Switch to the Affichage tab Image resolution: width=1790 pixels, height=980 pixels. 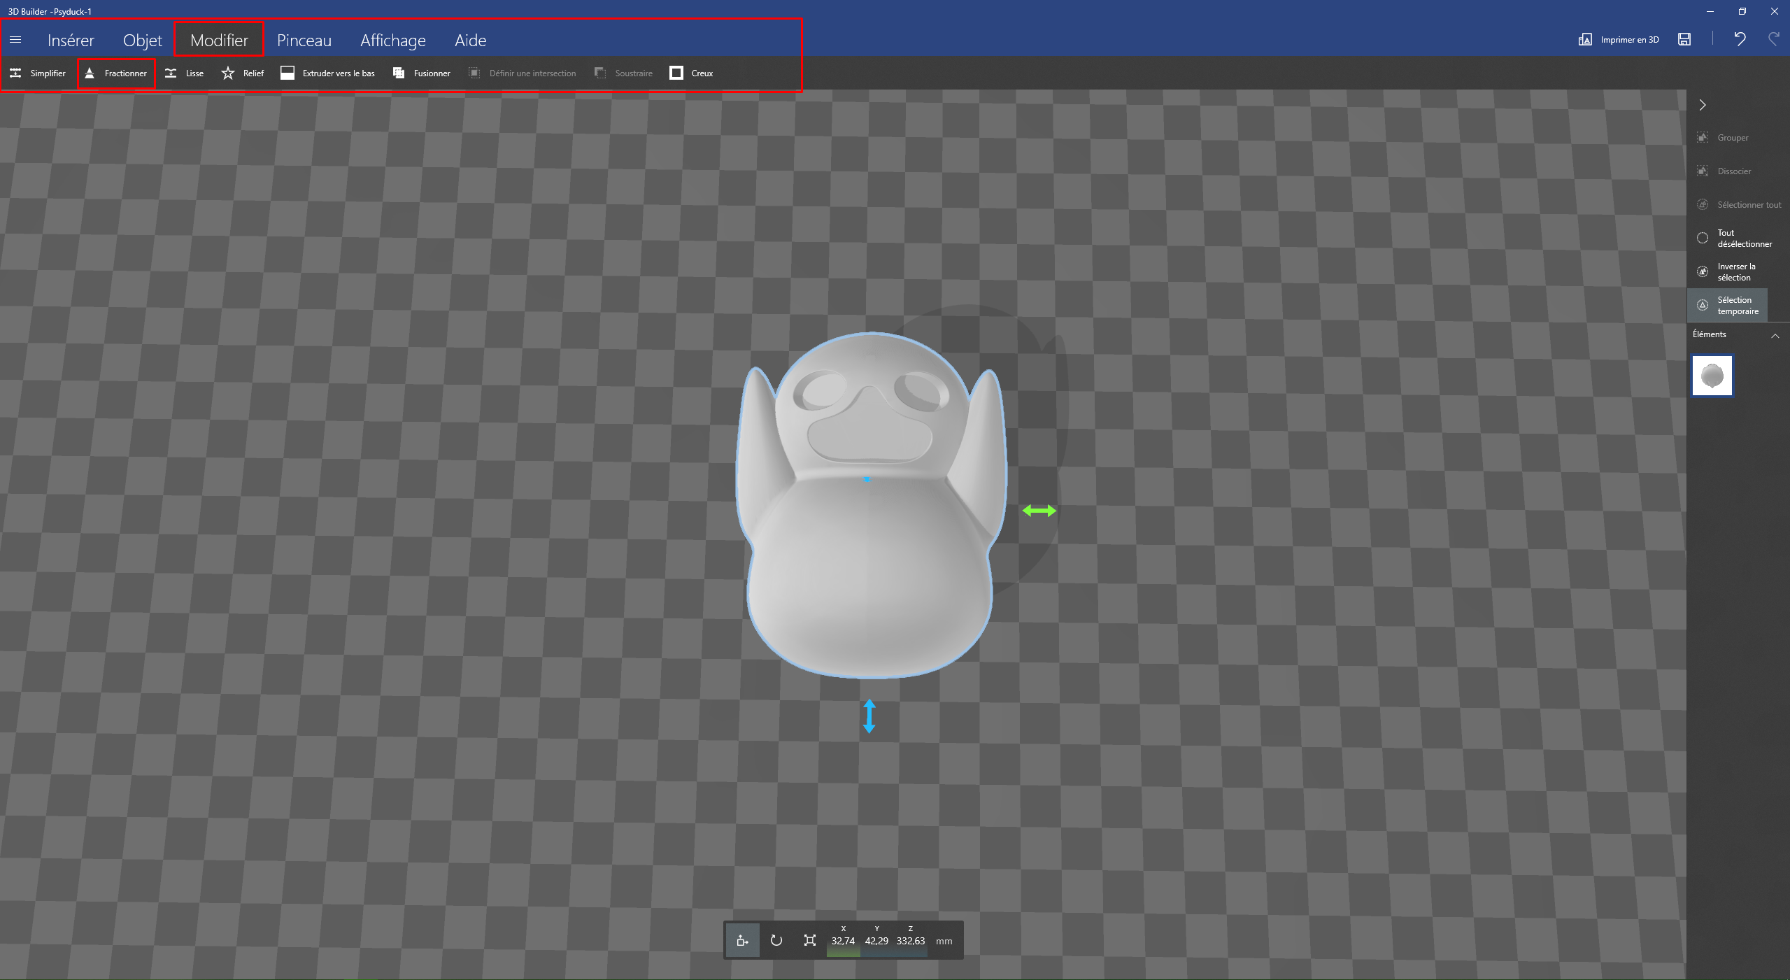point(393,40)
